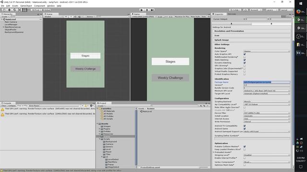The image size is (307, 172).
Task: Open the Layers dropdown
Action: 272,10
